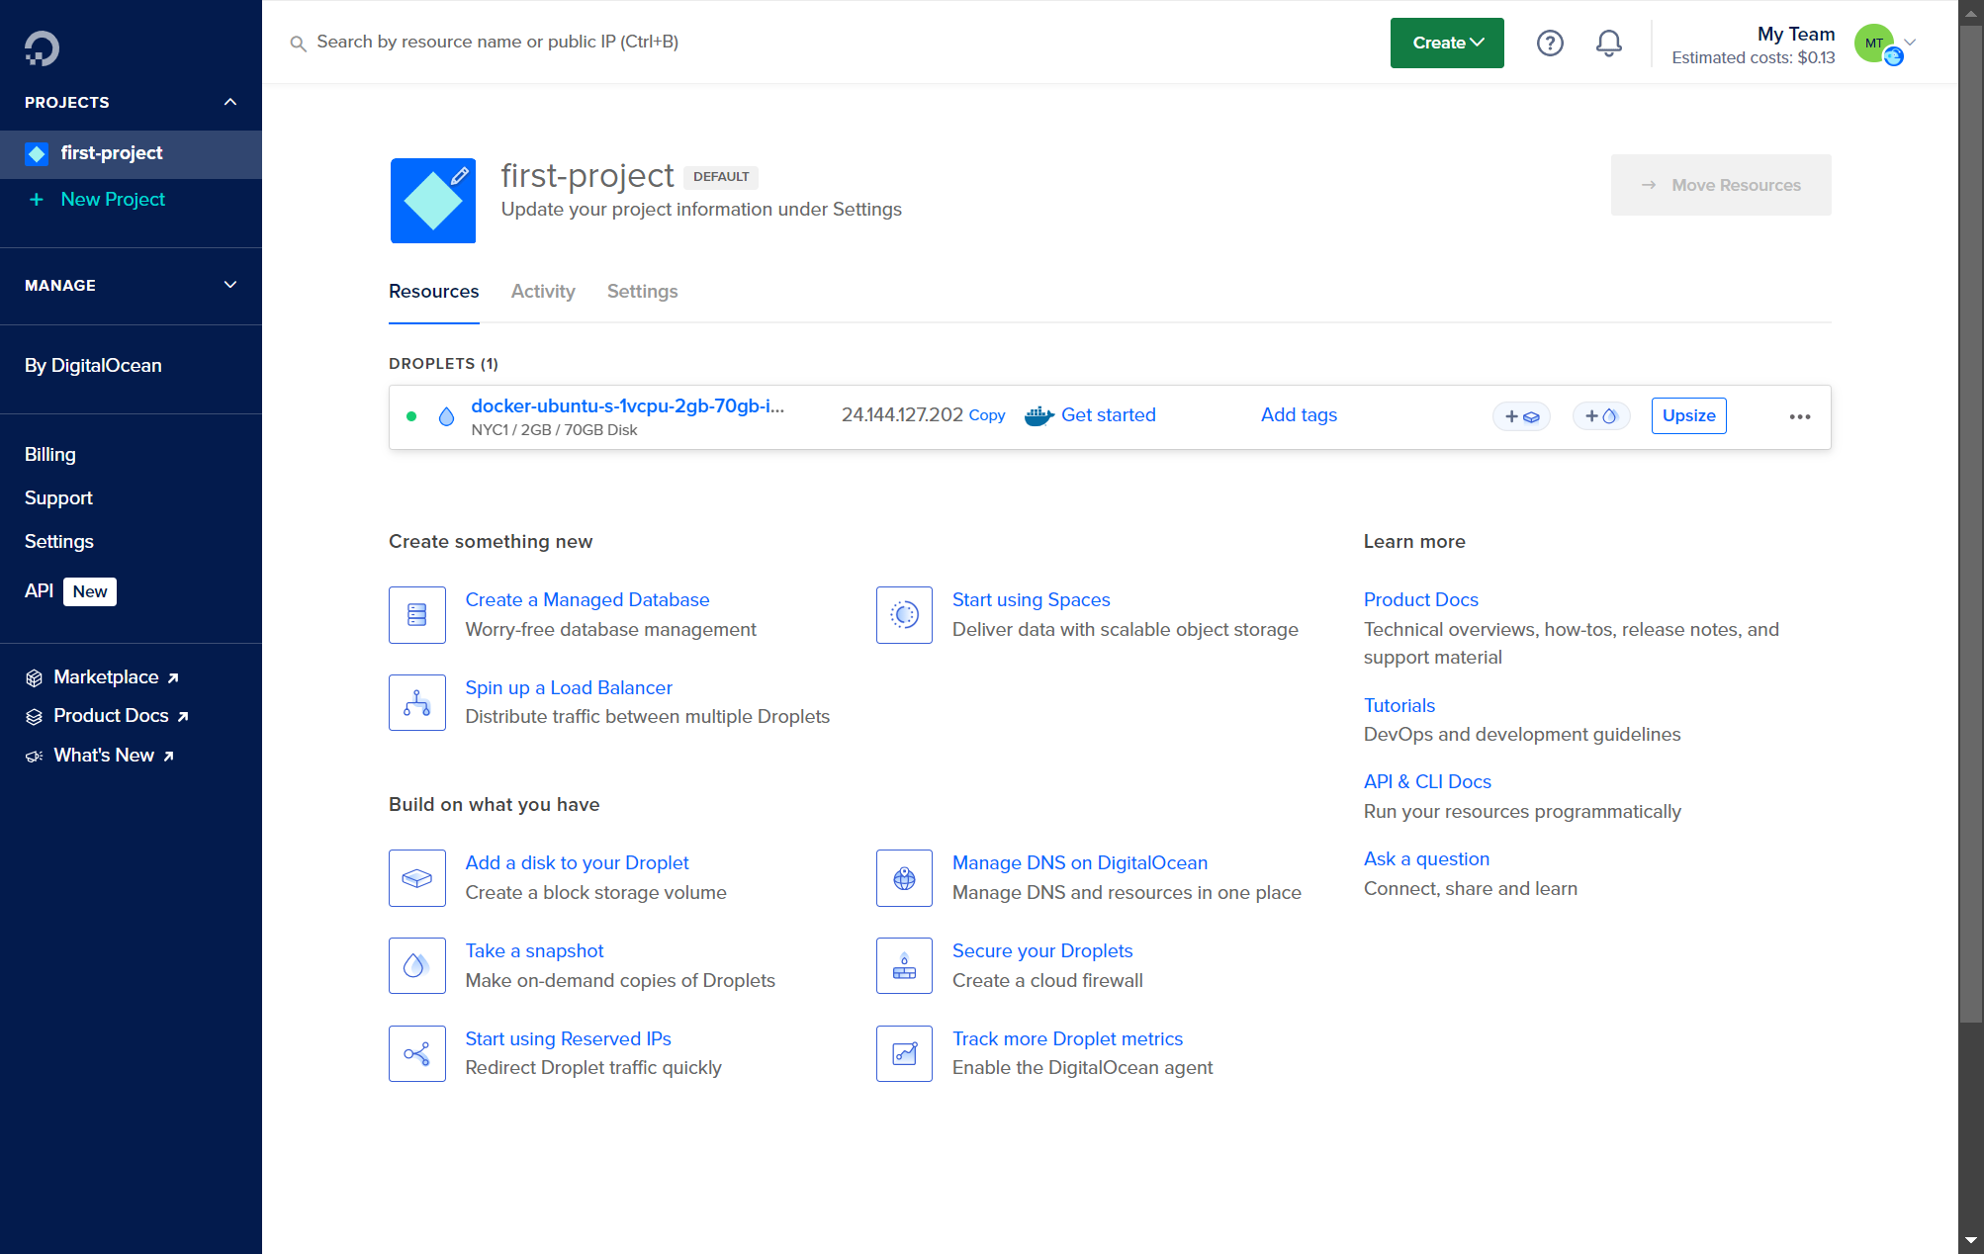The width and height of the screenshot is (1984, 1254).
Task: Click the block storage disk icon tile
Action: click(x=417, y=878)
